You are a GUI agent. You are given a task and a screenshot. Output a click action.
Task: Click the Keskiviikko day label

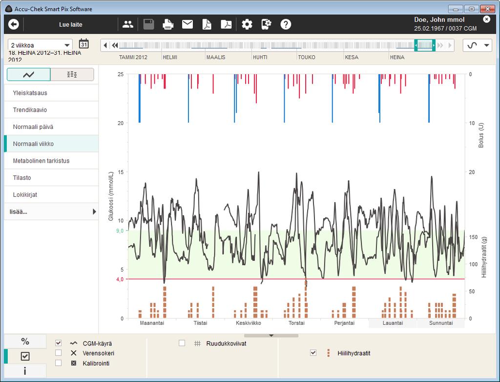tap(249, 323)
